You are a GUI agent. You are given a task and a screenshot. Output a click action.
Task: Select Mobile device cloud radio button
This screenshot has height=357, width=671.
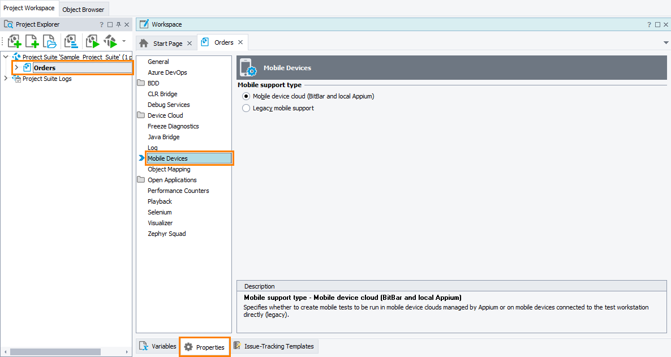pos(246,96)
